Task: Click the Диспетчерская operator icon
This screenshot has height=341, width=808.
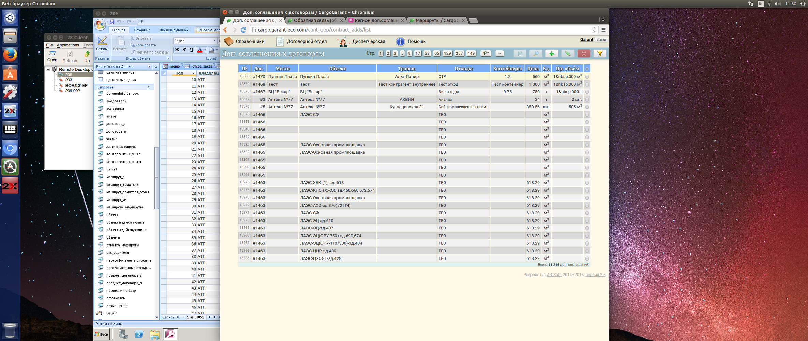Action: coord(343,42)
